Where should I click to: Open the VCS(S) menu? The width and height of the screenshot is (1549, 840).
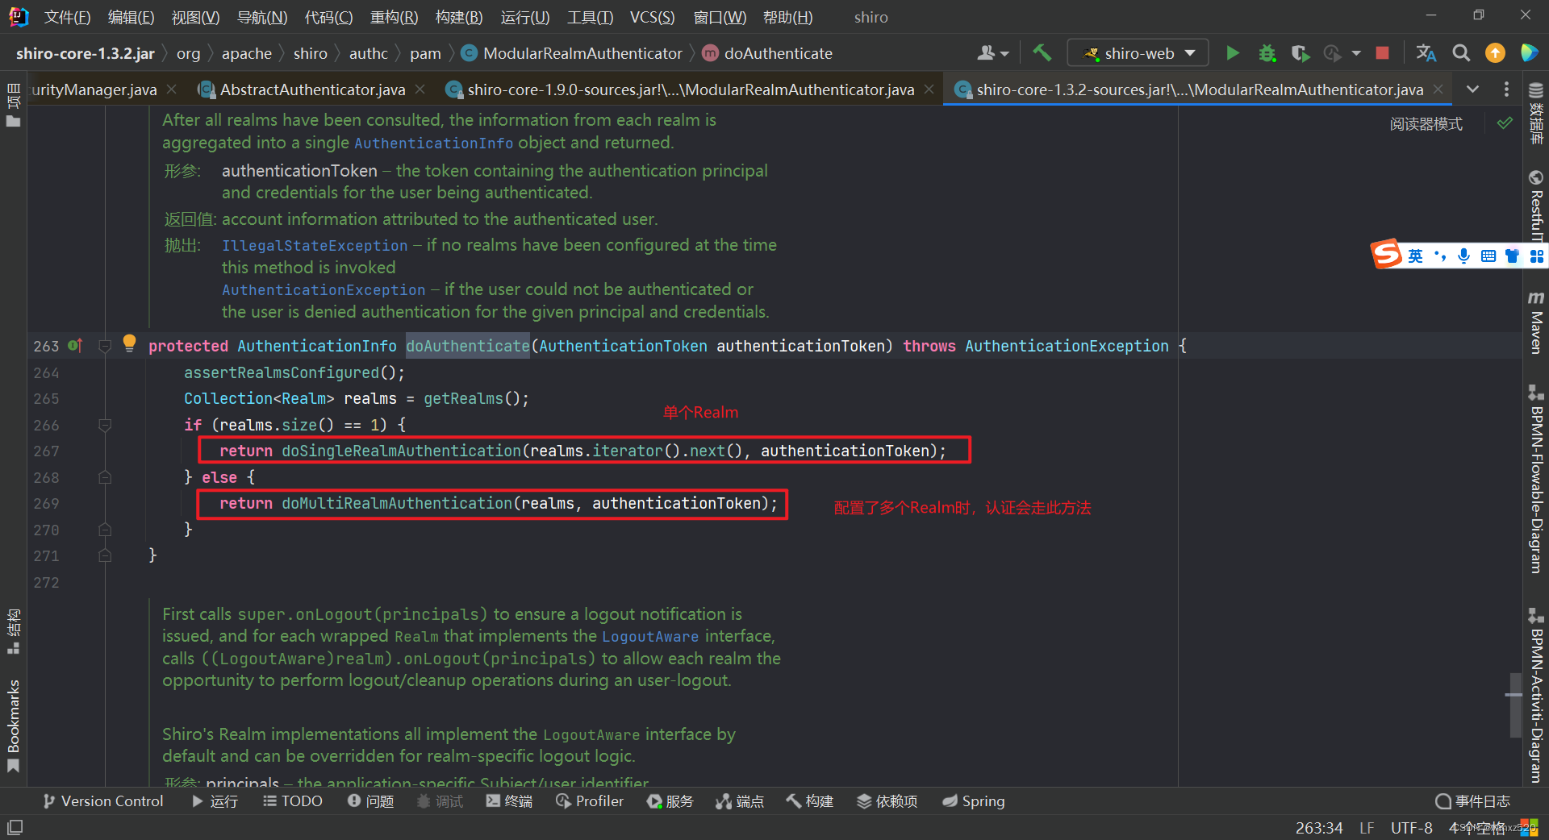652,17
